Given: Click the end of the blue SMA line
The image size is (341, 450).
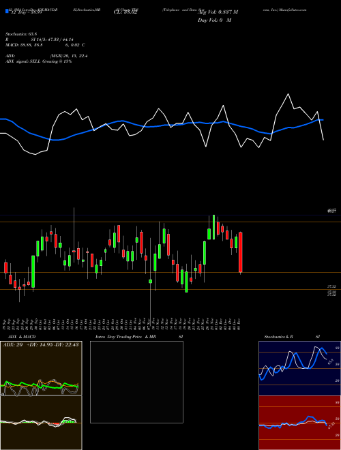Looking at the screenshot, I should [x=323, y=120].
